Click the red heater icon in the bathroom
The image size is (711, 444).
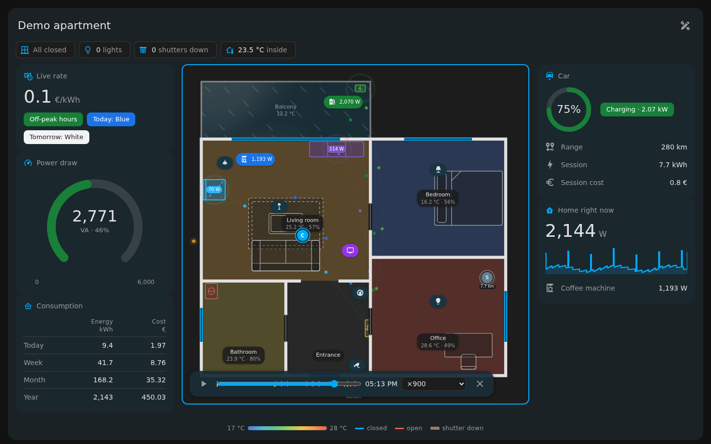(211, 291)
